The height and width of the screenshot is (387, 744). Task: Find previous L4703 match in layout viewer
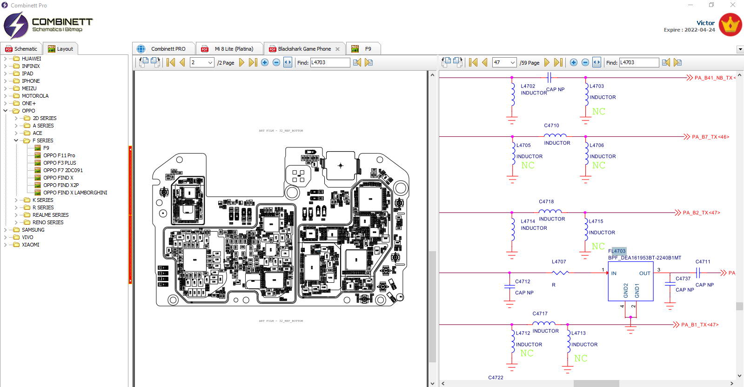click(x=357, y=62)
